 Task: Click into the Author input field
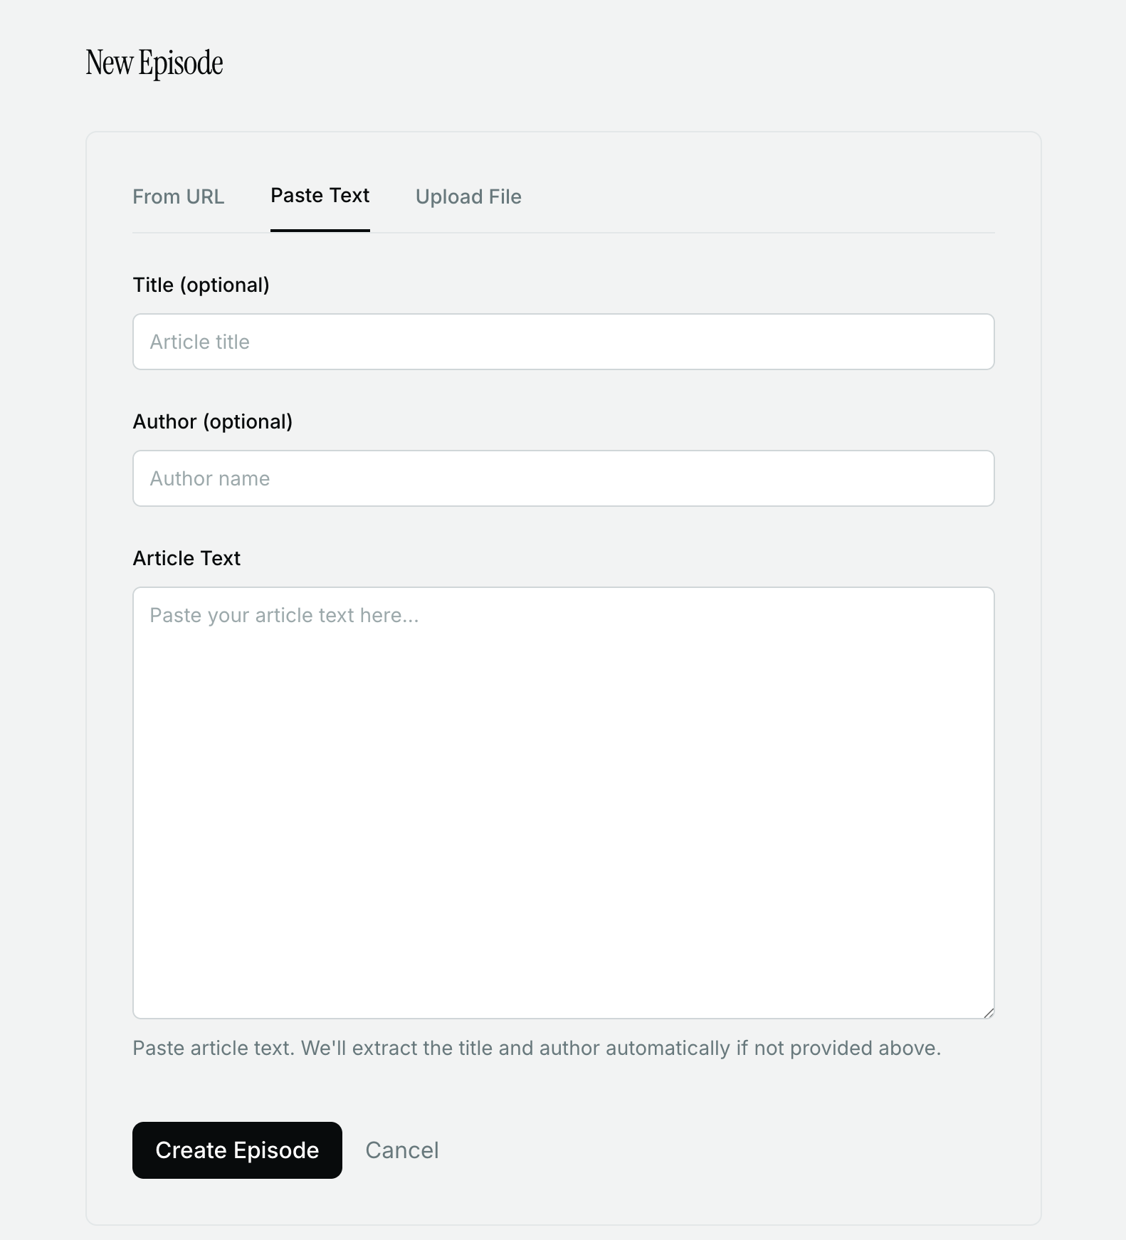pos(563,478)
